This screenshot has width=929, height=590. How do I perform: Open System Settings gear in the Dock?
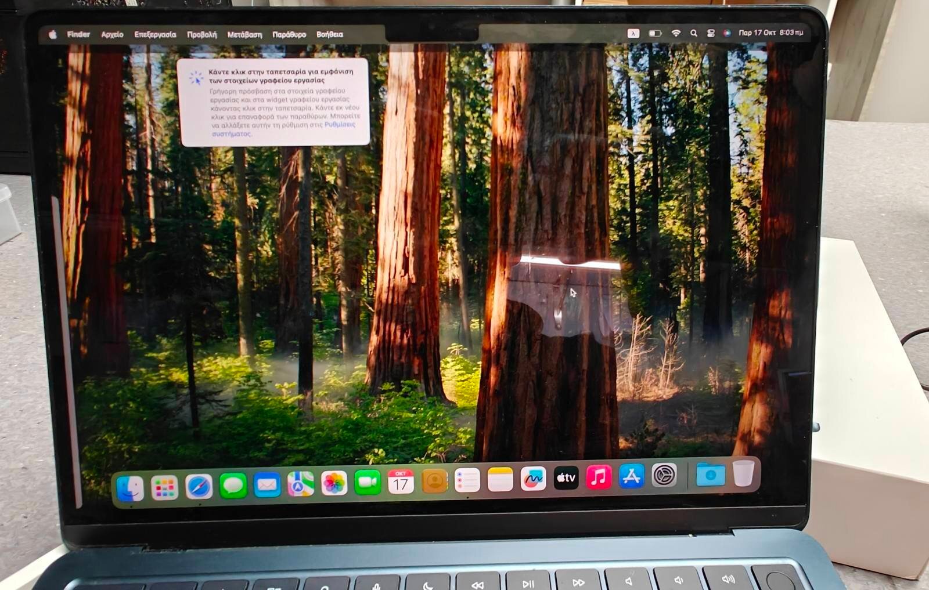pos(664,475)
